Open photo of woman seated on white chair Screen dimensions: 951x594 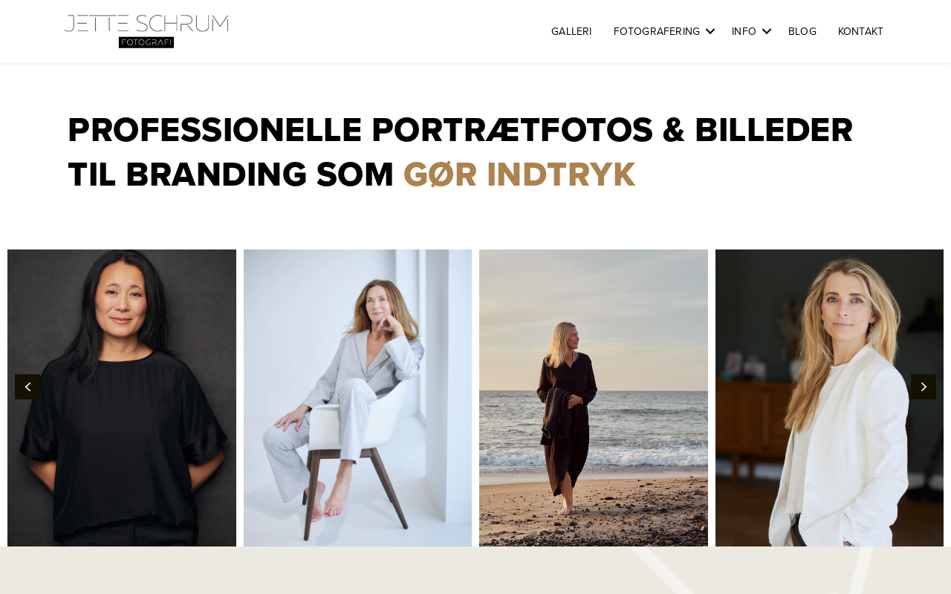pyautogui.click(x=357, y=398)
